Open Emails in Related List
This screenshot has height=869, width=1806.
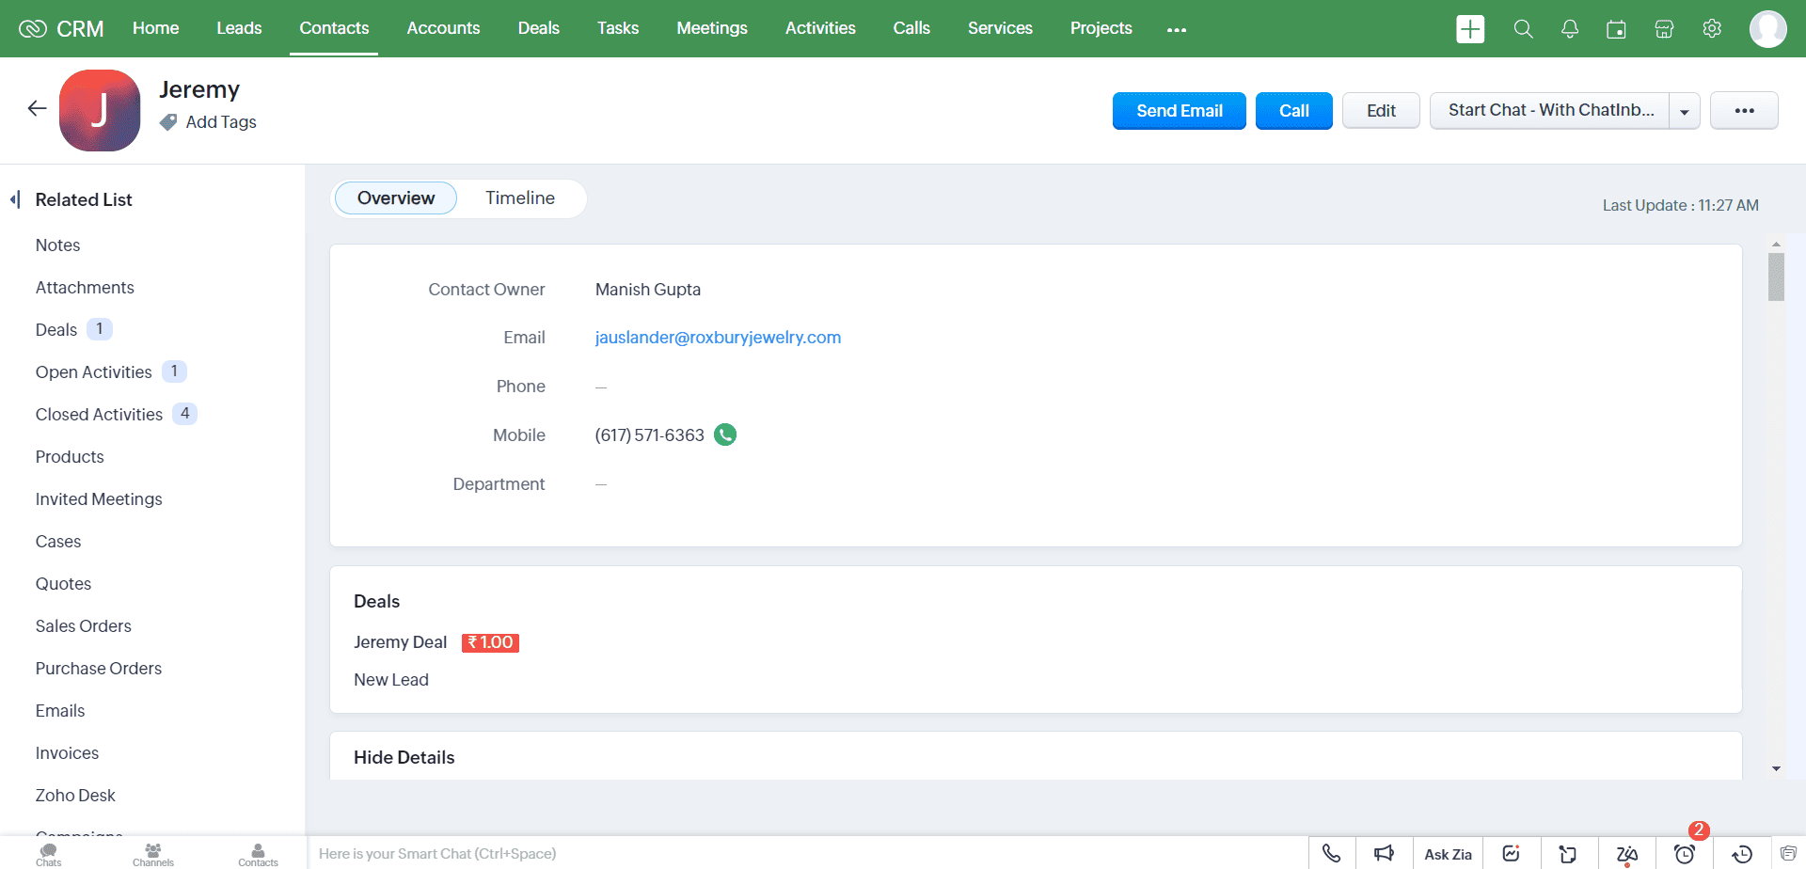pyautogui.click(x=60, y=711)
